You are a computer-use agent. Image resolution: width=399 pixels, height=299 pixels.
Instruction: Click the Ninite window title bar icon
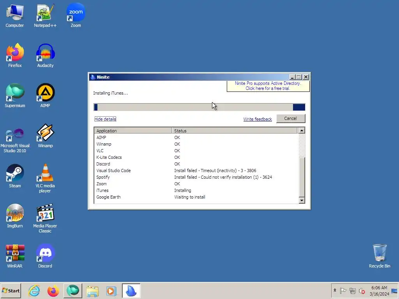93,77
